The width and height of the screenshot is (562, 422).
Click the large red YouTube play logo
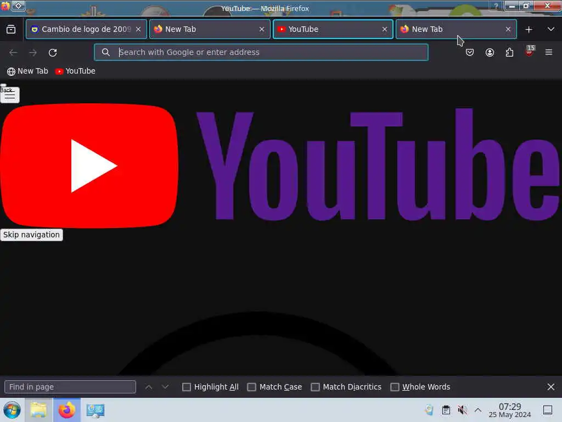click(89, 165)
